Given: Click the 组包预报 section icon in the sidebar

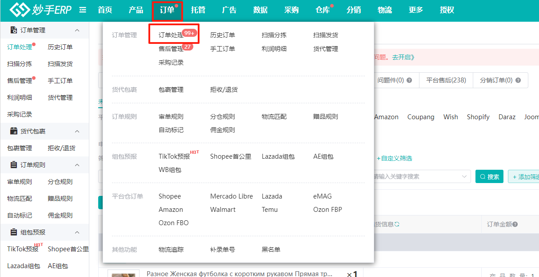Looking at the screenshot, I should 13,232.
